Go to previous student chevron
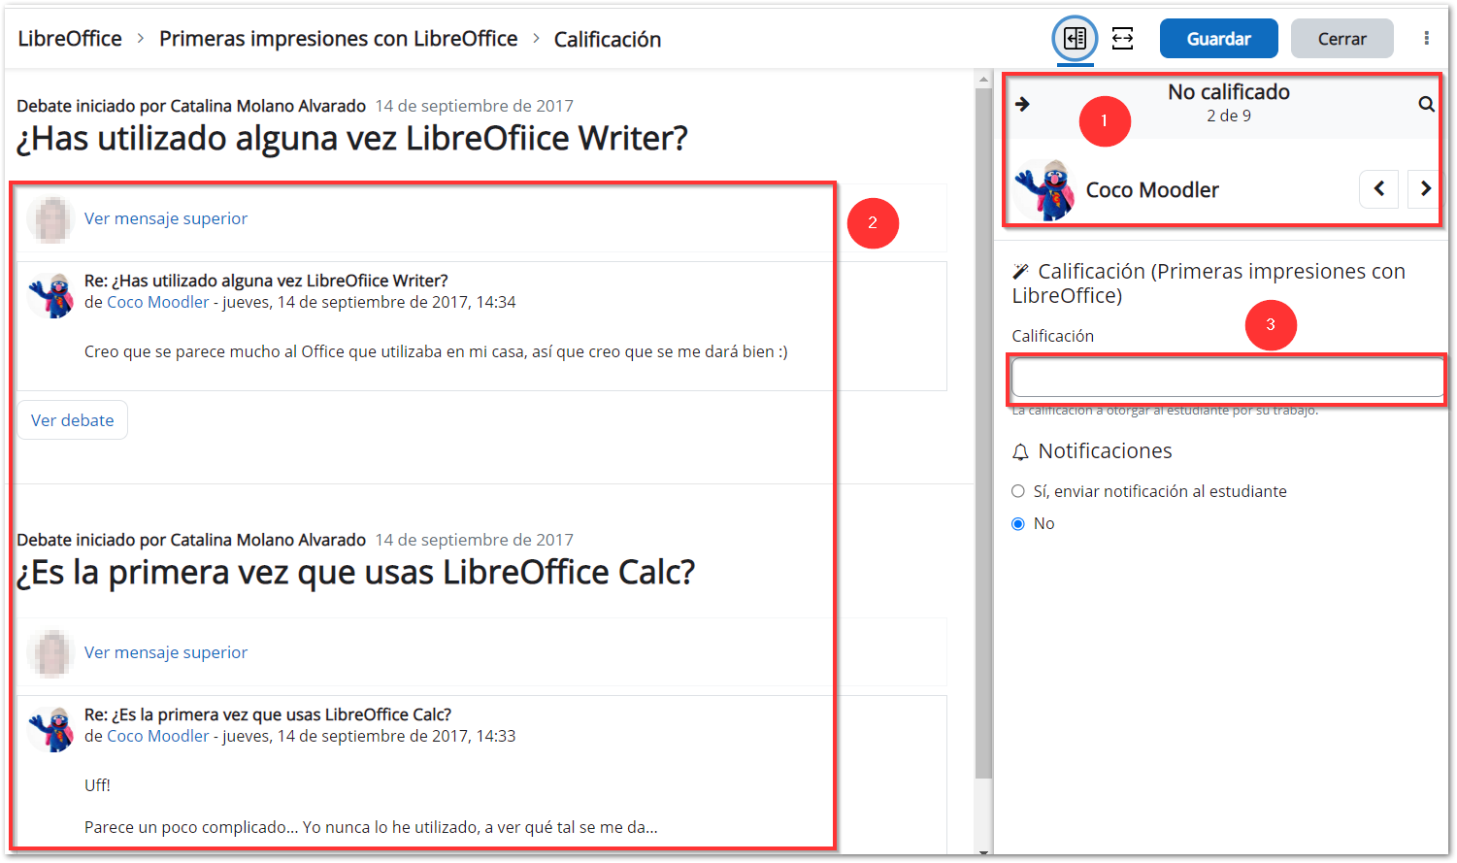The height and width of the screenshot is (863, 1457). (1378, 189)
